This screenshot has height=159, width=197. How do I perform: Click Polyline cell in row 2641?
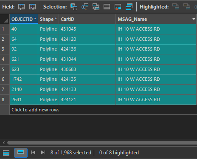(48, 99)
